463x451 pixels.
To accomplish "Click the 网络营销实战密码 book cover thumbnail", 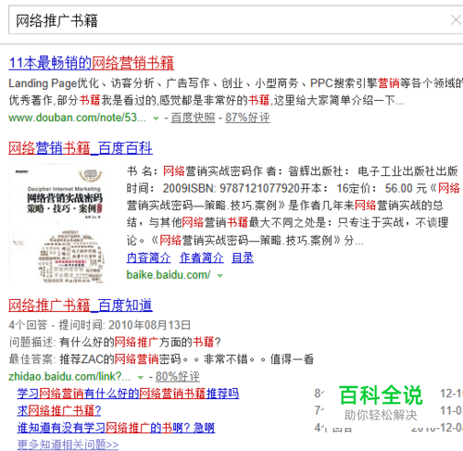I will 58,223.
